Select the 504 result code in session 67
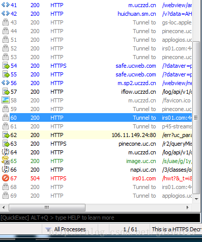 (x=35, y=178)
